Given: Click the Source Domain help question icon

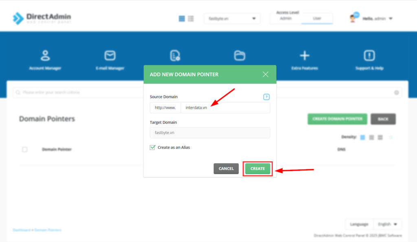Looking at the screenshot, I should [x=266, y=97].
